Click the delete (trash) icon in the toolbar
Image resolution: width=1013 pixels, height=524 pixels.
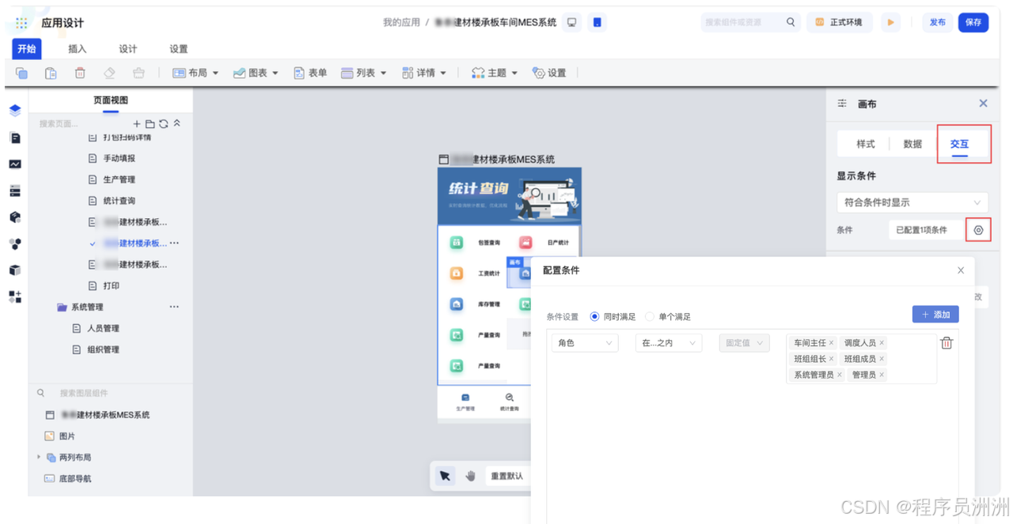tap(79, 72)
